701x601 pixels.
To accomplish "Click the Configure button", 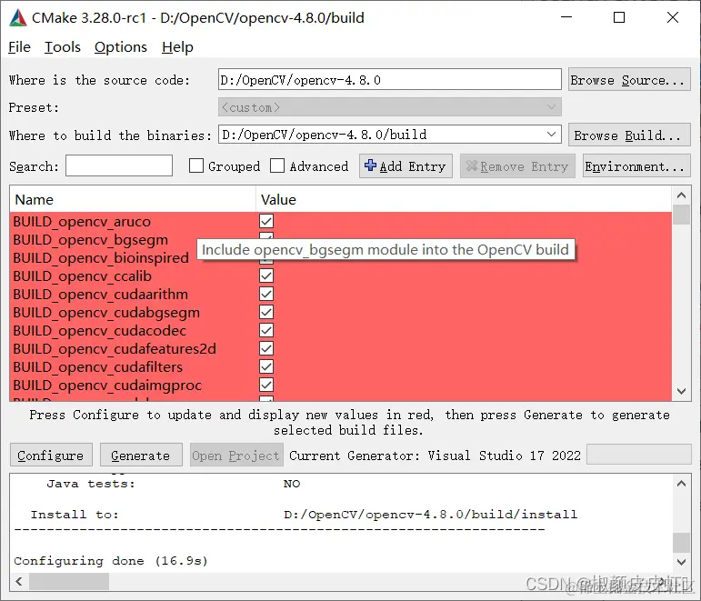I will coord(51,456).
